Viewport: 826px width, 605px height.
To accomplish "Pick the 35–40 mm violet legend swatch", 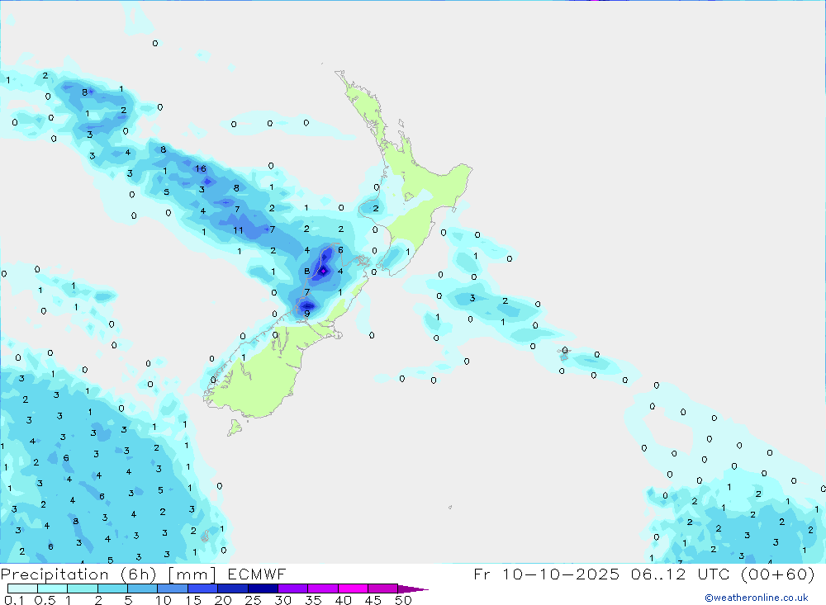I will tap(323, 588).
